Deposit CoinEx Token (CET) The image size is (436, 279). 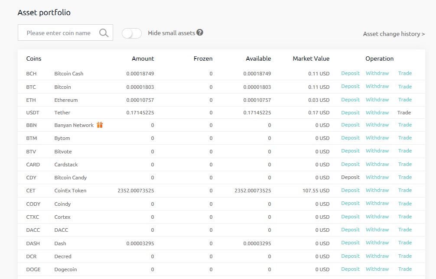pos(350,190)
